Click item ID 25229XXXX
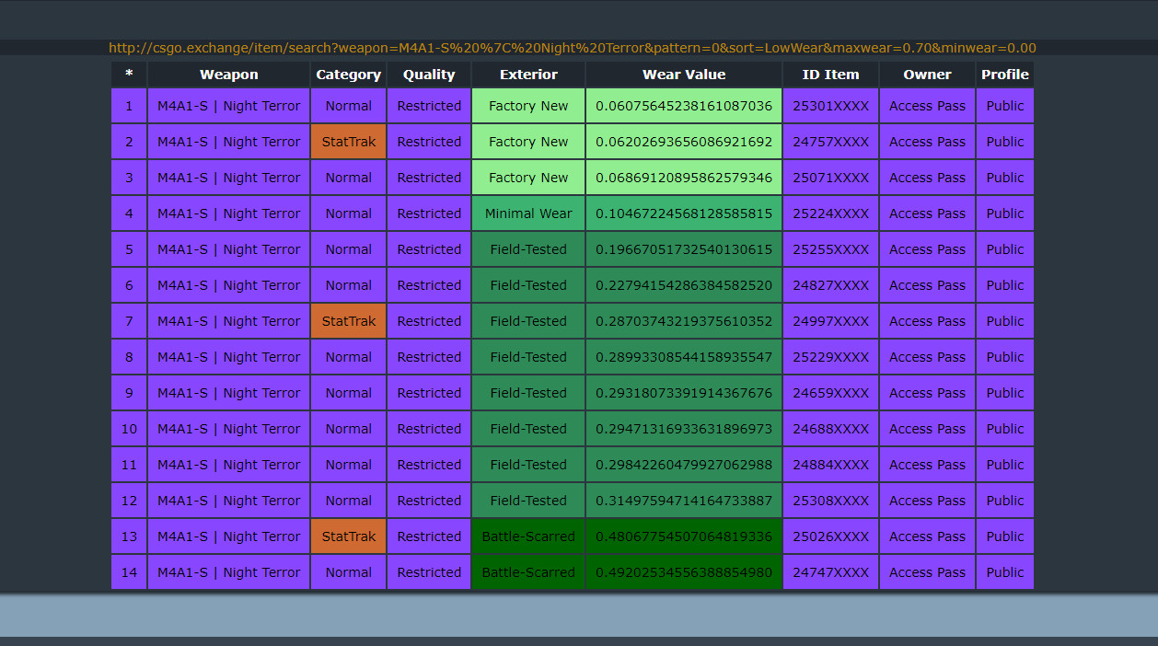 [830, 357]
